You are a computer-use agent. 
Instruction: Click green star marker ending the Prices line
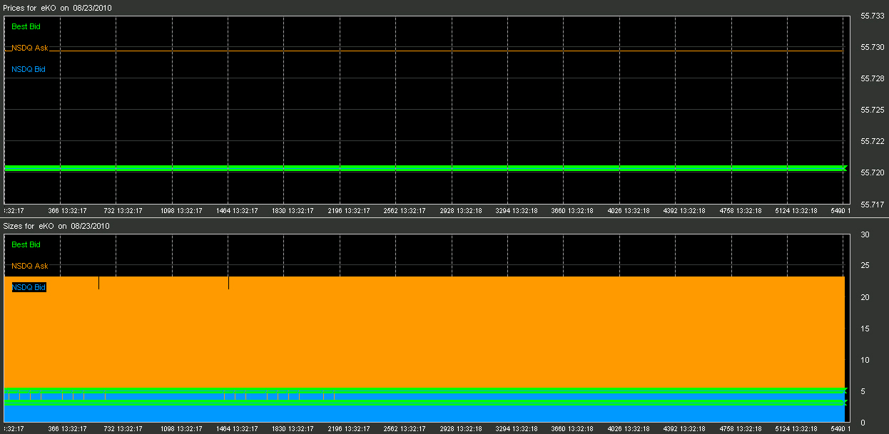coord(844,168)
